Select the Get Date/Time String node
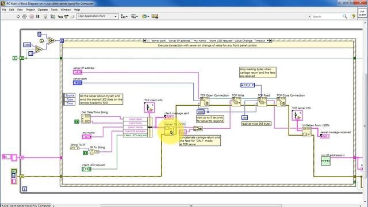 click(86, 119)
